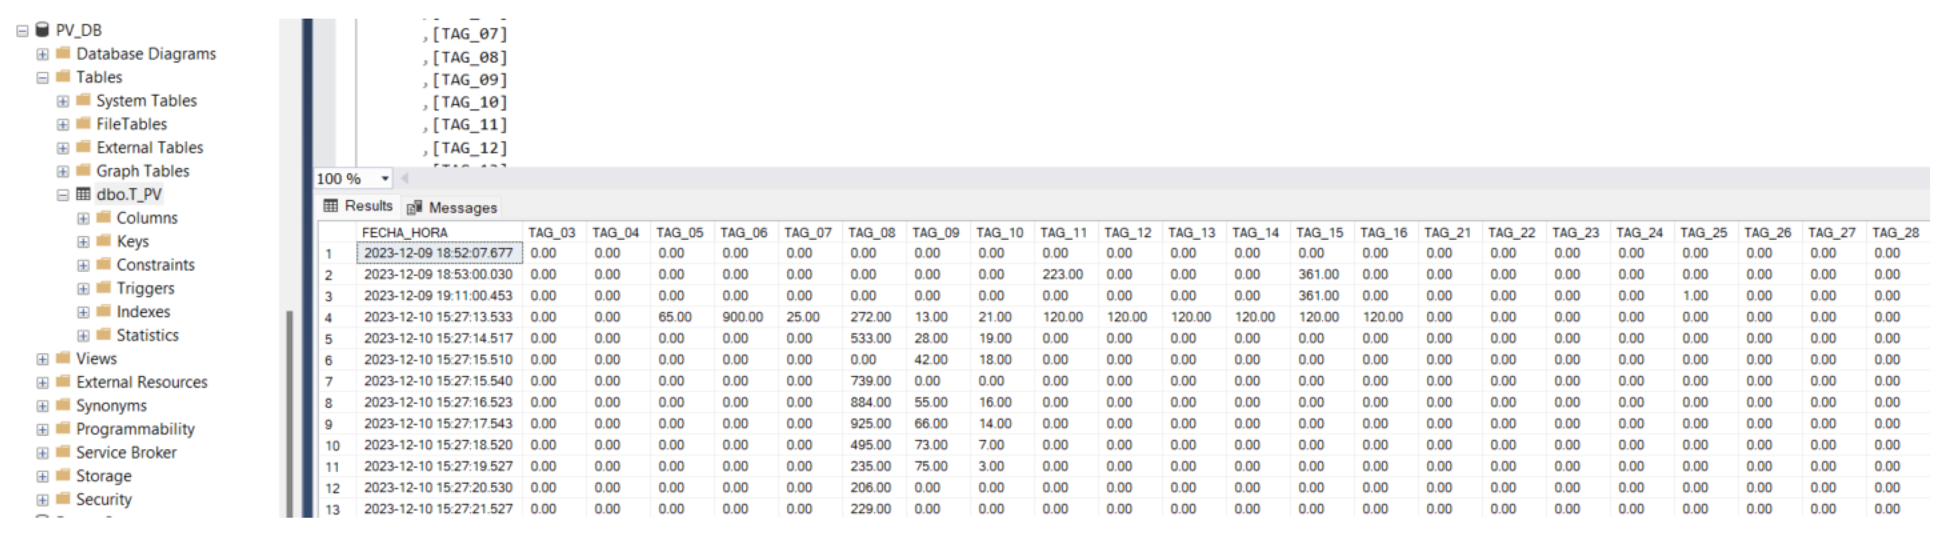Collapse the PV_DB database node

tap(22, 30)
